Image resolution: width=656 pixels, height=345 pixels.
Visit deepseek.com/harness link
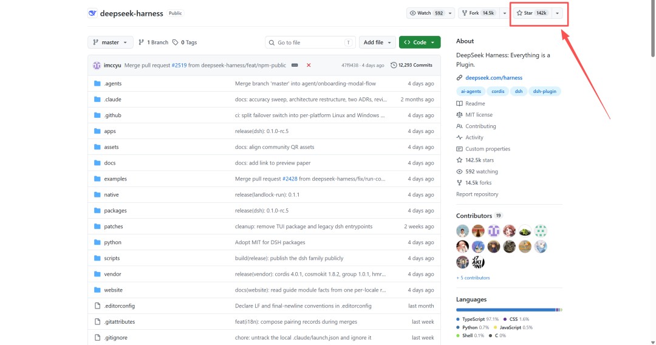click(x=494, y=77)
